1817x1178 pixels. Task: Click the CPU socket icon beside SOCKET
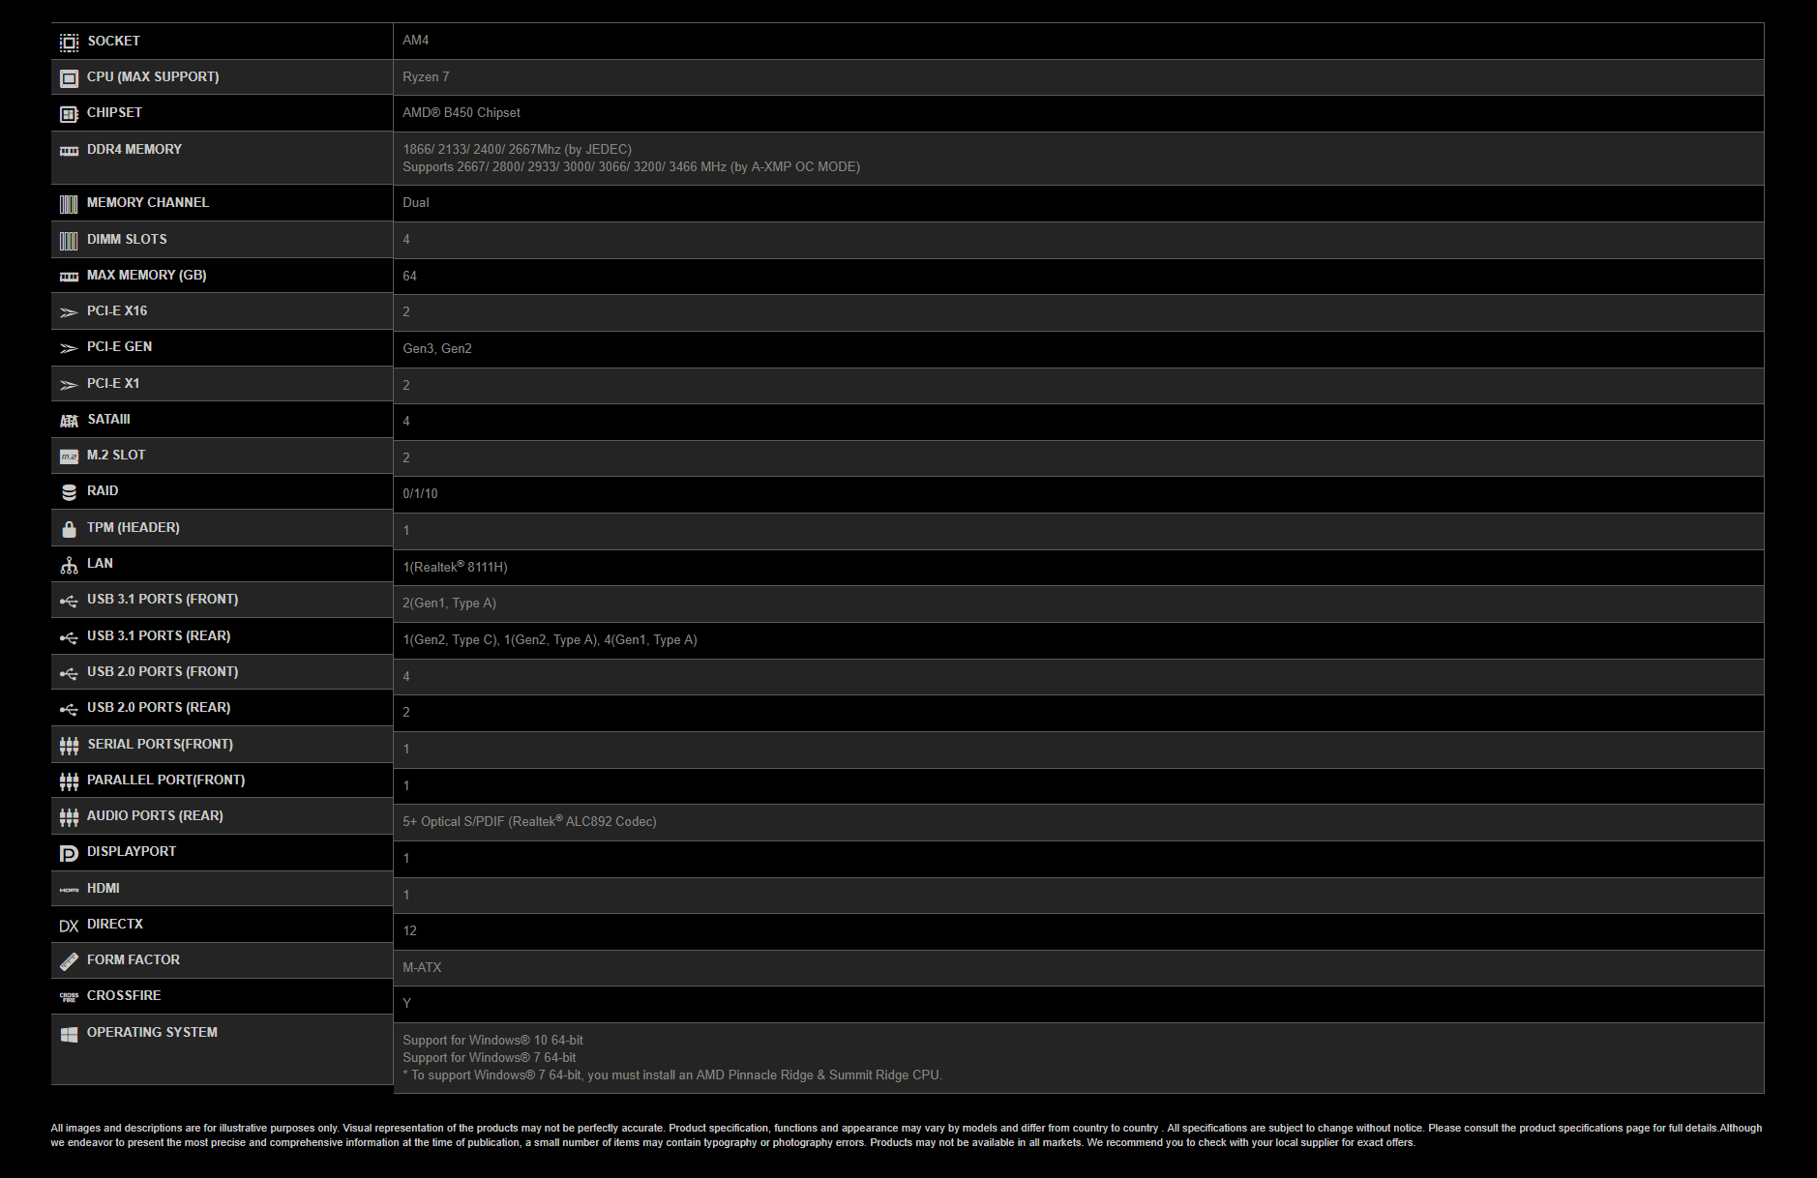(x=69, y=42)
